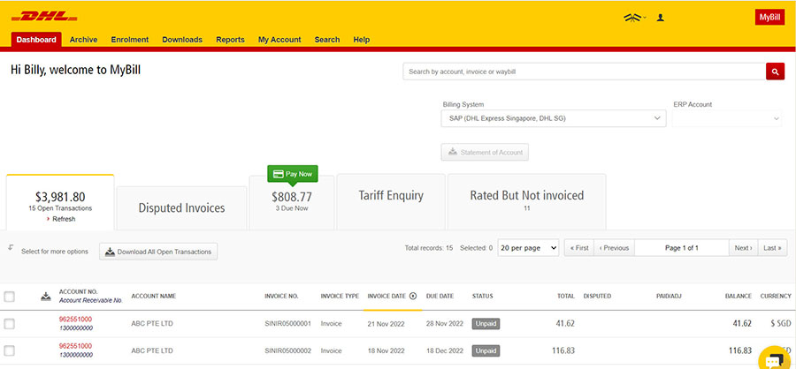Click the MyBill red badge
Viewport: 796px width, 369px height.
769,18
